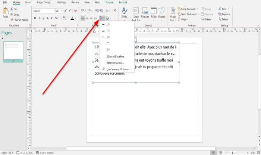261x155 pixels.
Task: Click zoom in plus button
Action: click(248, 153)
